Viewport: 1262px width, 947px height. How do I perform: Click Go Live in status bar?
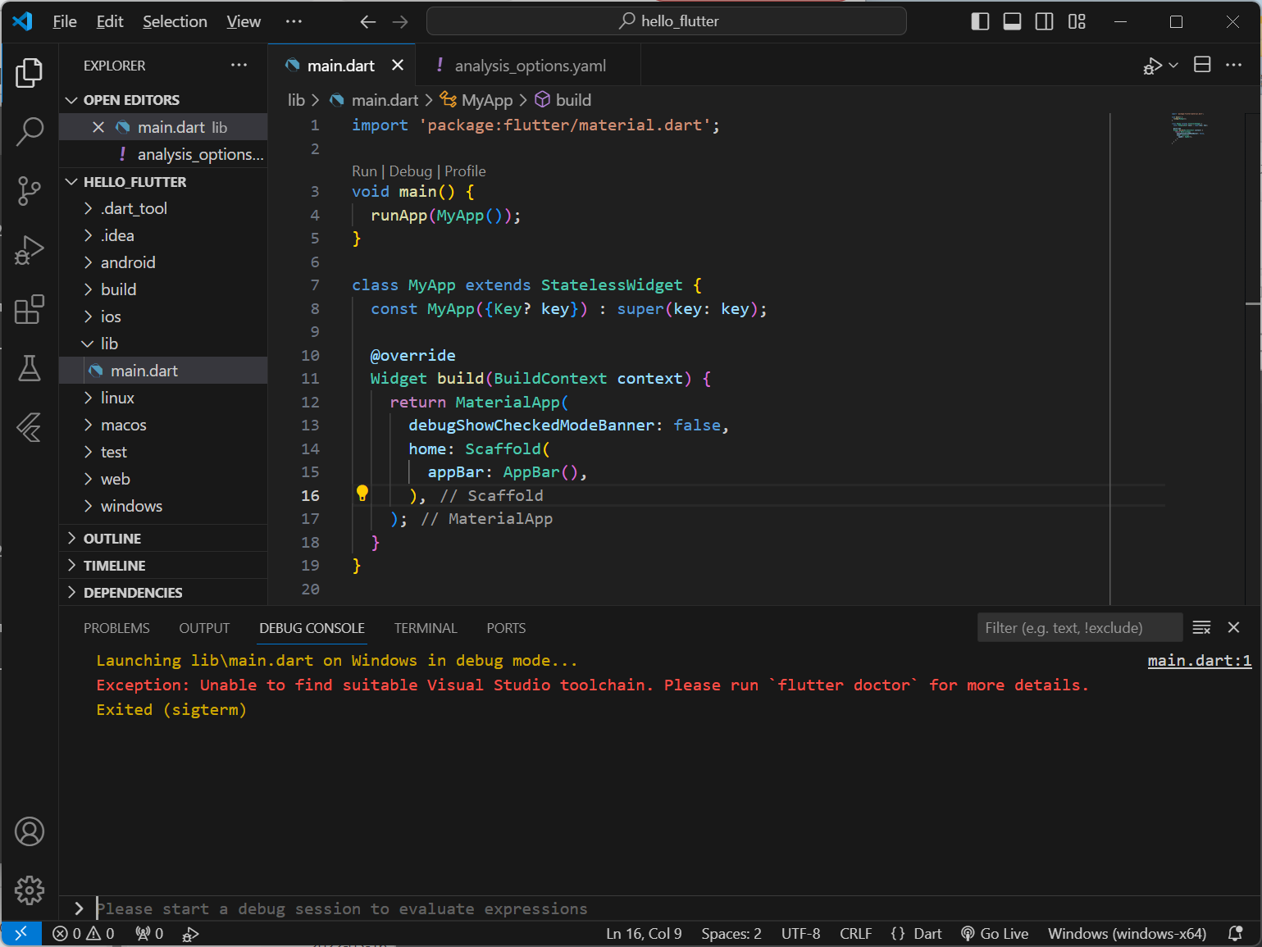(x=994, y=933)
